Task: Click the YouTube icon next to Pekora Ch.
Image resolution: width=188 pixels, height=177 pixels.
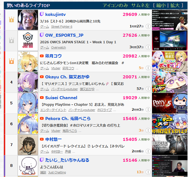Action: (x=42, y=118)
